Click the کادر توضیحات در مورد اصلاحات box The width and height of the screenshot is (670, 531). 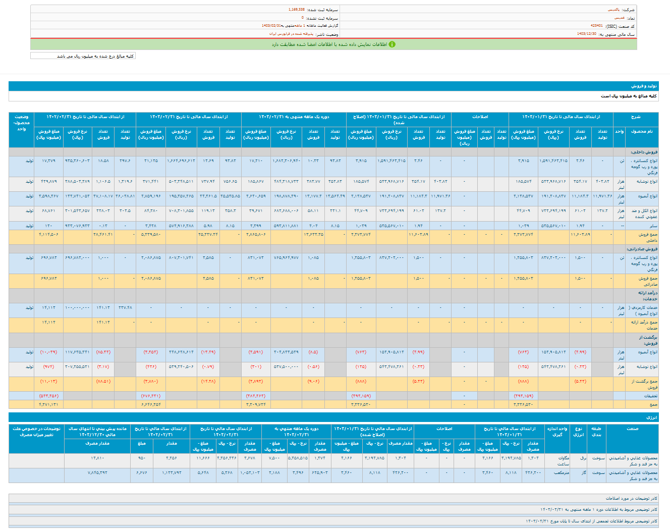[631, 498]
